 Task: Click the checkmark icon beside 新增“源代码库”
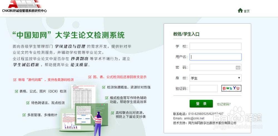15,80
